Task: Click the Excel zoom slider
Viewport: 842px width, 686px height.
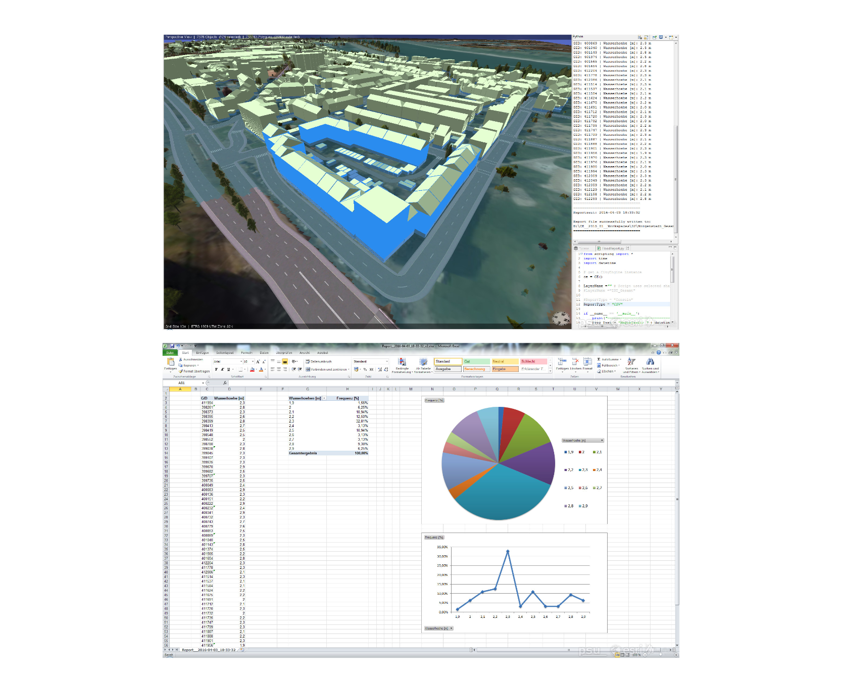Action: coord(660,655)
